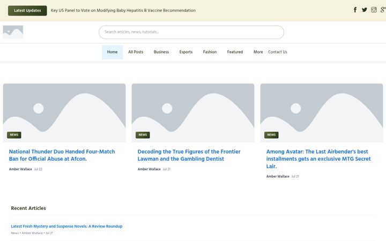Click the meta line under Mystery Novels article

[32, 233]
